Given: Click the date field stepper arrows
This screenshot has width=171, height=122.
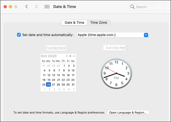Looking at the screenshot, I should point(69,48).
